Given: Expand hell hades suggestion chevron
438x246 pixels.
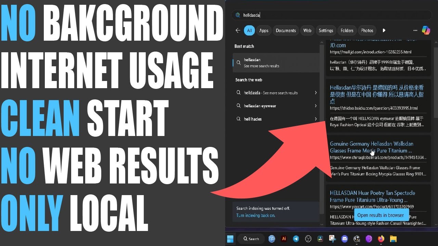Looking at the screenshot, I should pos(315,119).
